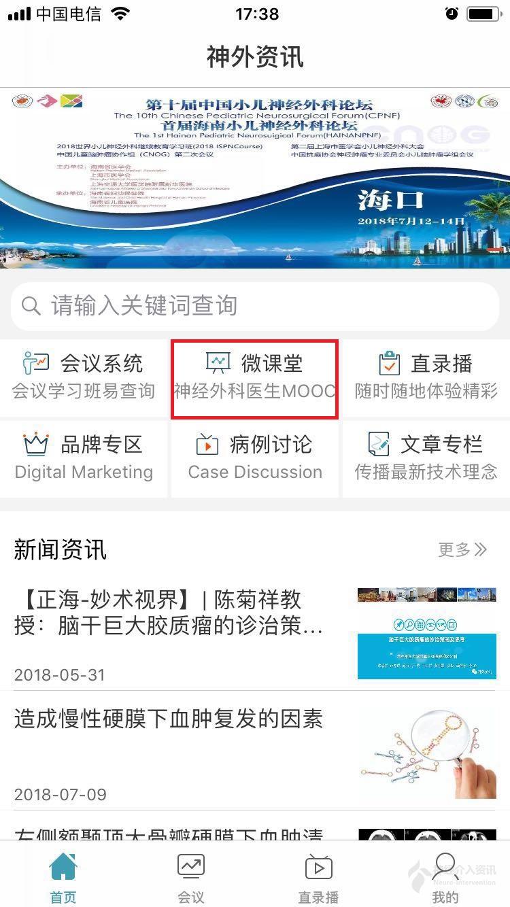510x907 pixels.
Task: Tap the alarm clock status icon
Action: (x=452, y=14)
